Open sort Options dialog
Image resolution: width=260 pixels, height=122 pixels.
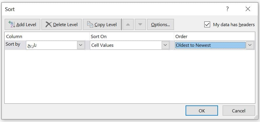point(160,24)
